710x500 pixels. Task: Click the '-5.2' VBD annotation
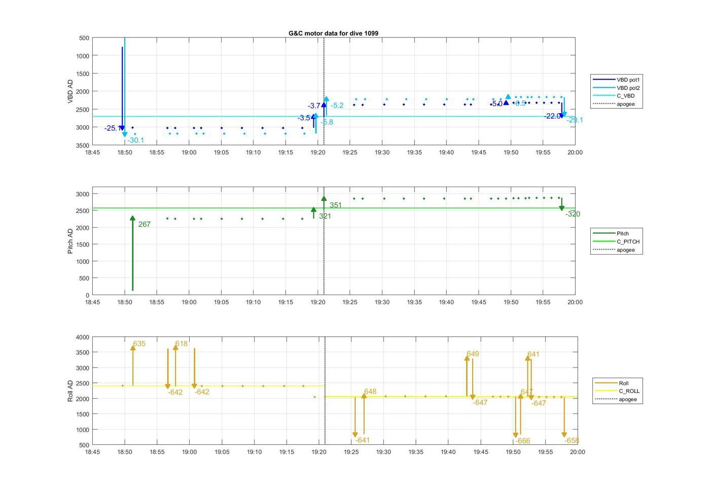(x=337, y=105)
